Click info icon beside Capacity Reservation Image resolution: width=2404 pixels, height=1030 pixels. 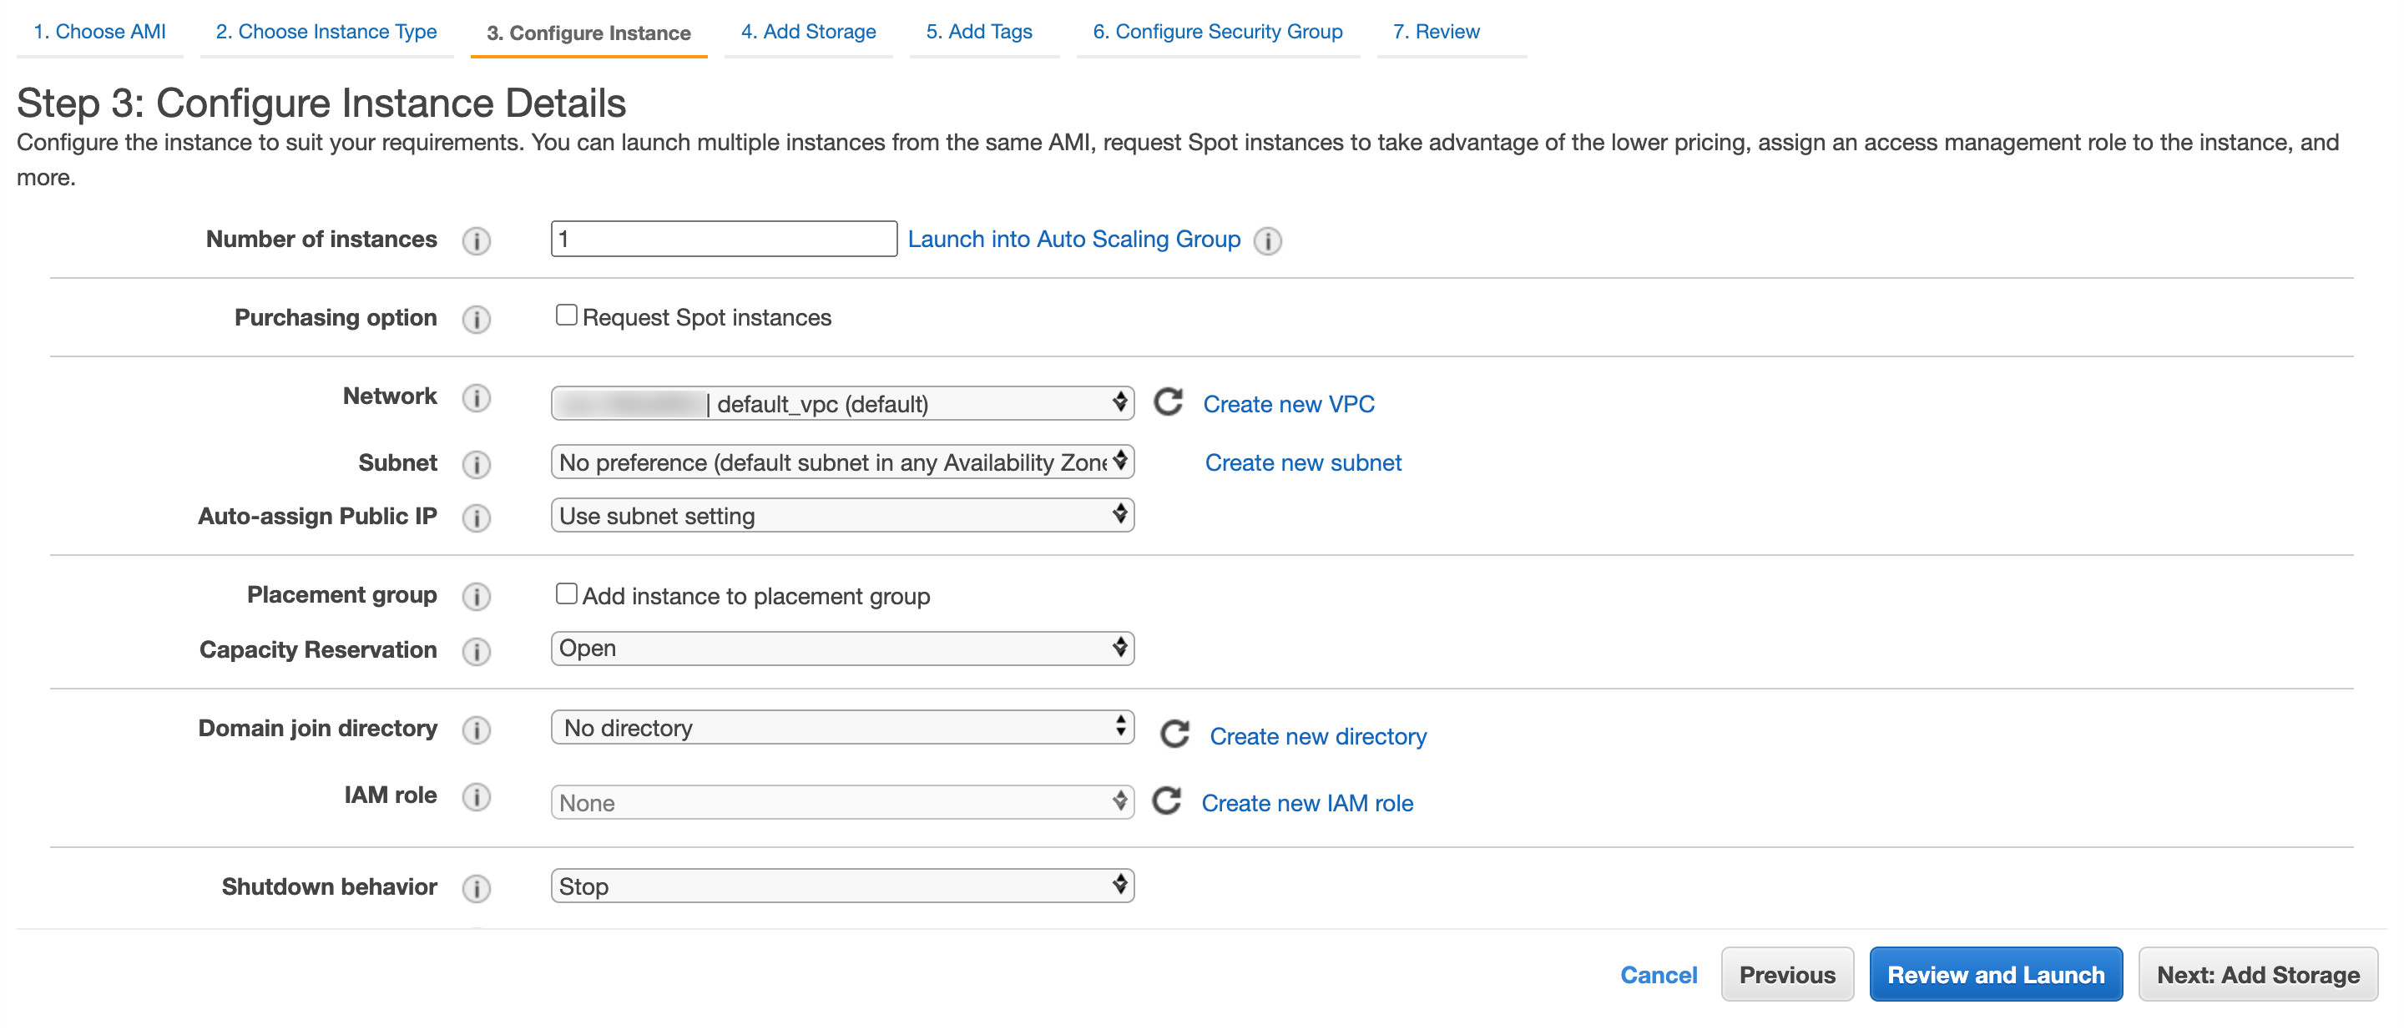(476, 651)
